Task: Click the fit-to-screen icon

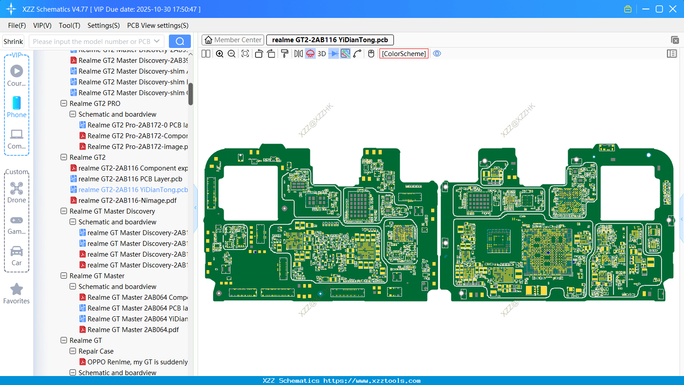Action: (x=245, y=54)
